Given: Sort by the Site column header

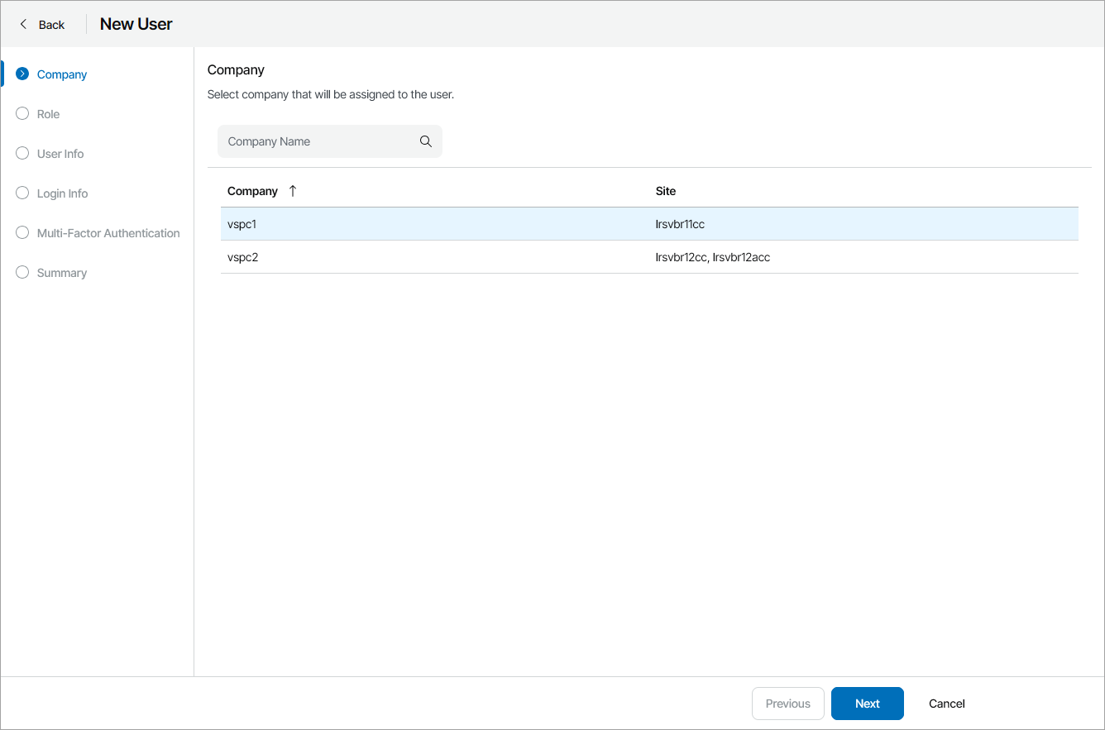Looking at the screenshot, I should pyautogui.click(x=666, y=191).
